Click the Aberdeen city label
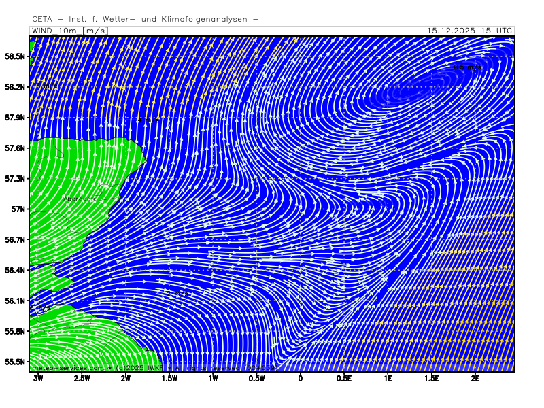Image resolution: width=544 pixels, height=408 pixels. tap(79, 199)
